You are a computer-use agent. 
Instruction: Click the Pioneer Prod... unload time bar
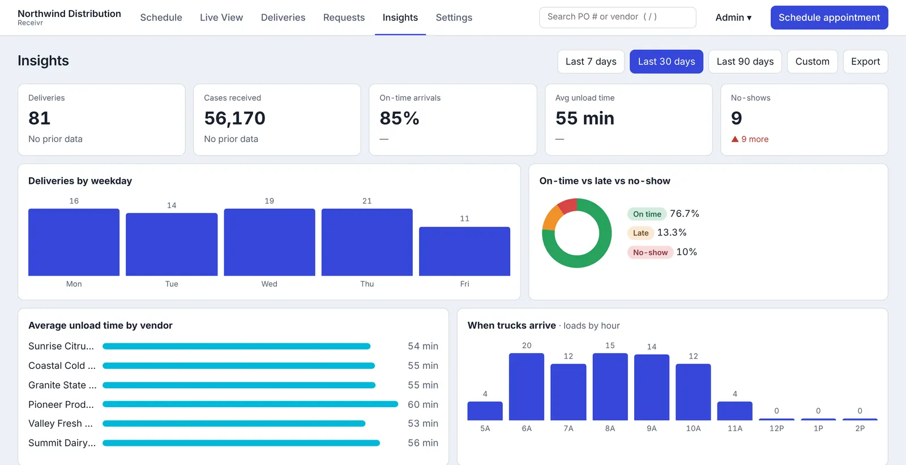click(250, 404)
